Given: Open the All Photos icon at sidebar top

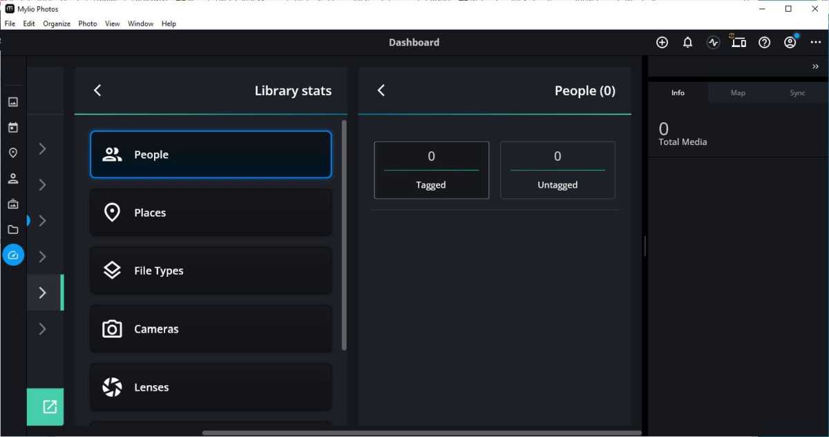Looking at the screenshot, I should pos(12,101).
